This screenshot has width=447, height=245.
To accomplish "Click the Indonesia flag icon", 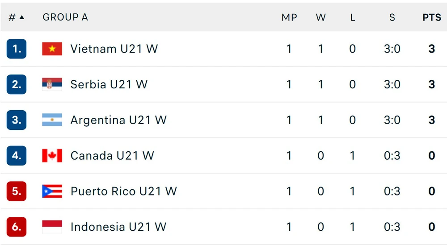I will click(x=52, y=227).
